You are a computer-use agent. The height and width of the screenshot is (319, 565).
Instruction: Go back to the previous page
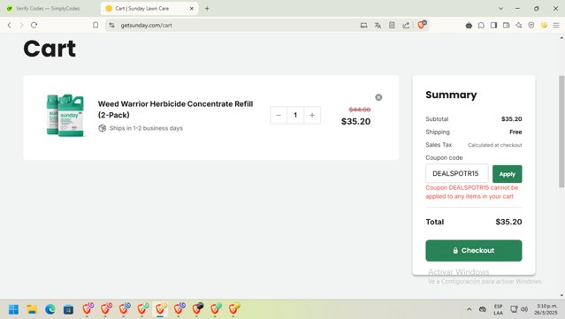(x=10, y=26)
